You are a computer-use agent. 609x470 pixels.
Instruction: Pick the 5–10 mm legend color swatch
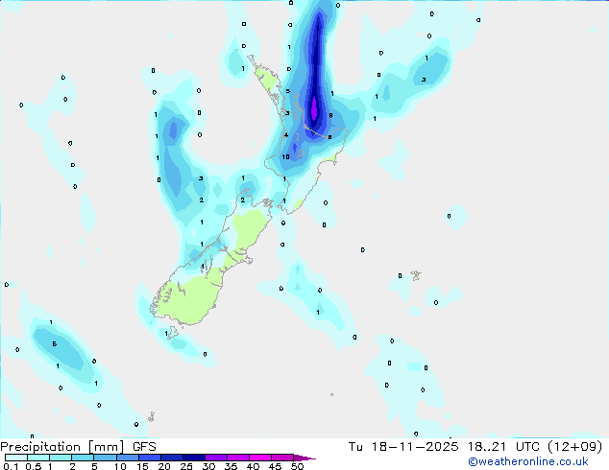pyautogui.click(x=105, y=458)
